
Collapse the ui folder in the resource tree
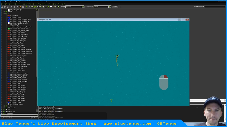(x=4, y=14)
